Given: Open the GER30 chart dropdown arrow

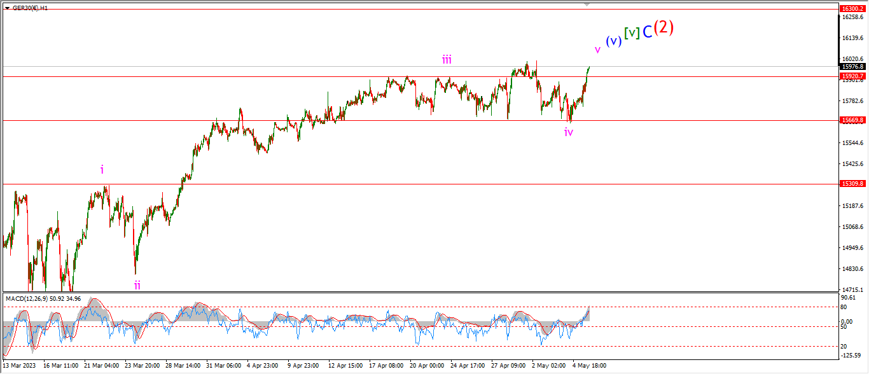Looking at the screenshot, I should pos(7,8).
